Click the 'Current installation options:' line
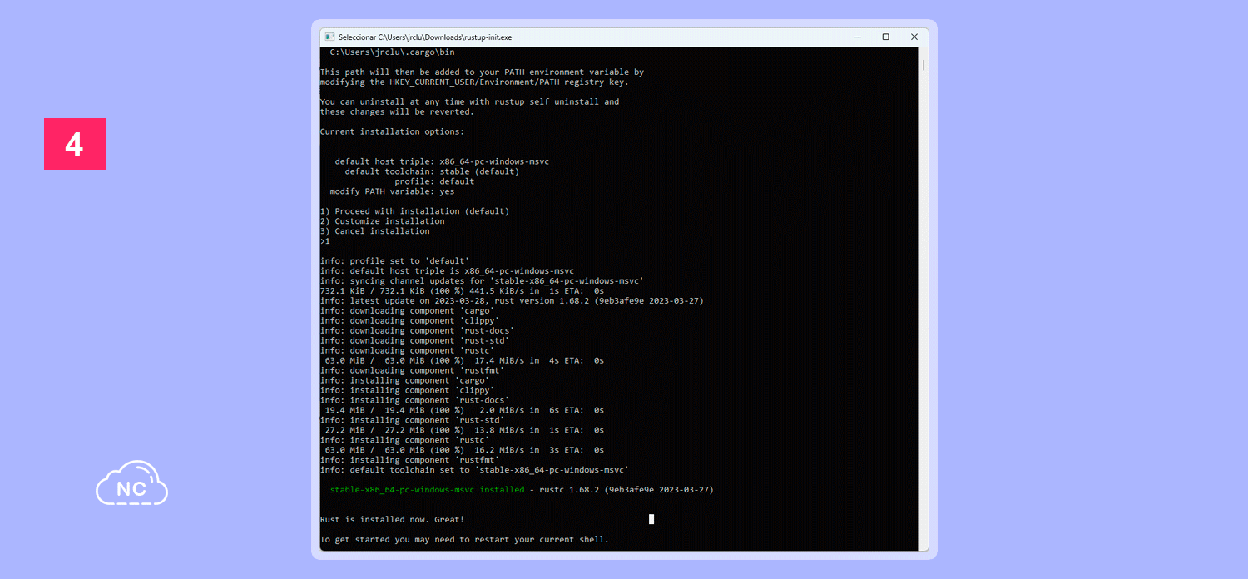Viewport: 1248px width, 579px height. pos(392,132)
